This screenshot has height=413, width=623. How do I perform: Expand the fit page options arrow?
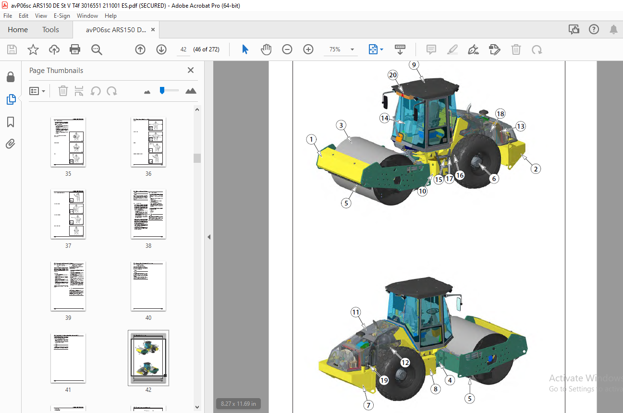pos(382,49)
